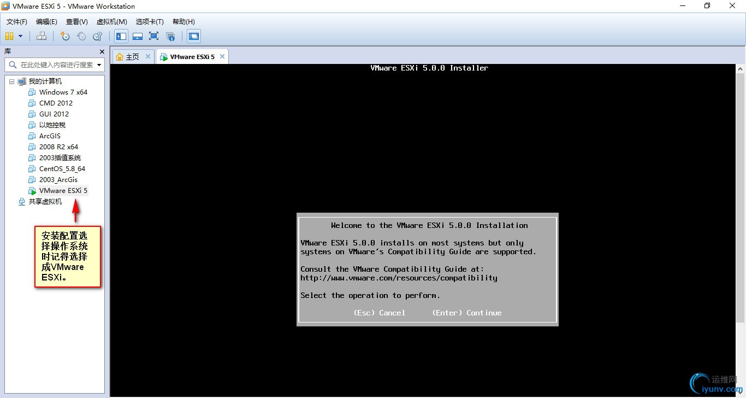The image size is (746, 398).
Task: Click Windows 7 x64 VM icon
Action: [x=32, y=92]
